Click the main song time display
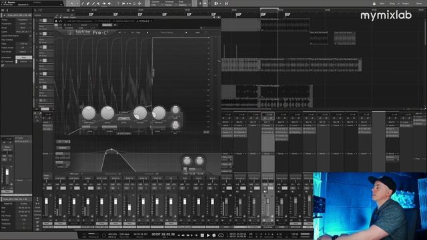Viewport: 427px width, 240px height. (x=163, y=234)
